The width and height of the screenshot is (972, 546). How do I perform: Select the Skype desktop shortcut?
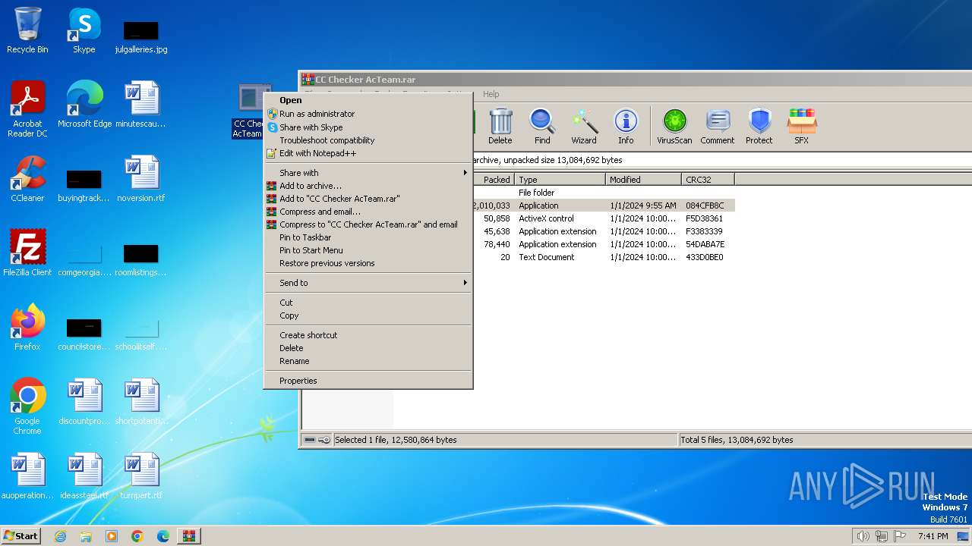[x=84, y=30]
